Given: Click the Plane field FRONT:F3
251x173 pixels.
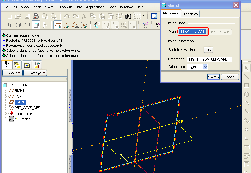Looking at the screenshot, I should click(193, 32).
